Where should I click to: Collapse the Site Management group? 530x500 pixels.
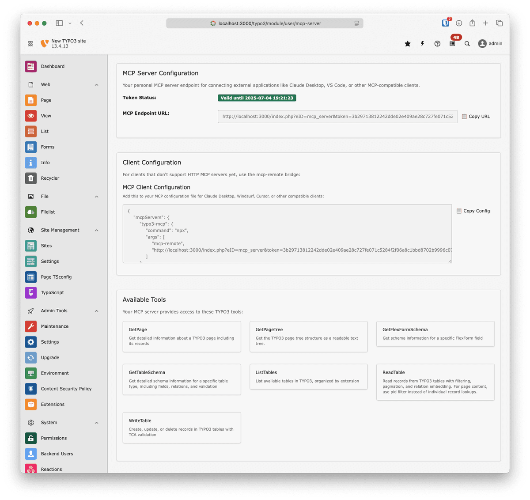pos(97,230)
